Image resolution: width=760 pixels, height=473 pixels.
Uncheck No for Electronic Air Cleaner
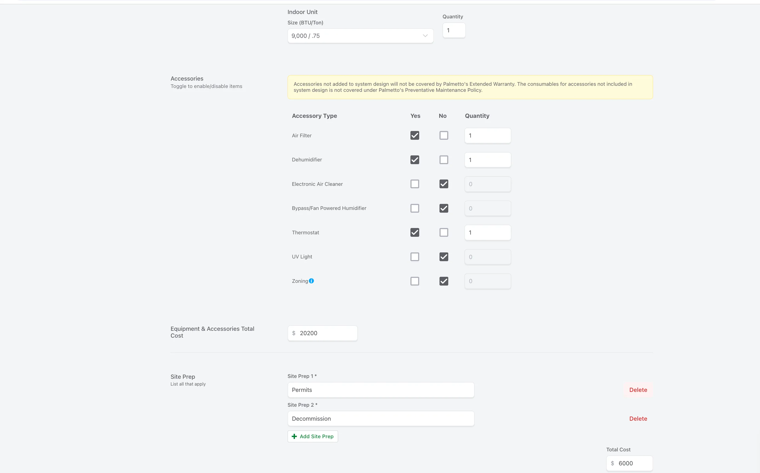[x=444, y=184]
